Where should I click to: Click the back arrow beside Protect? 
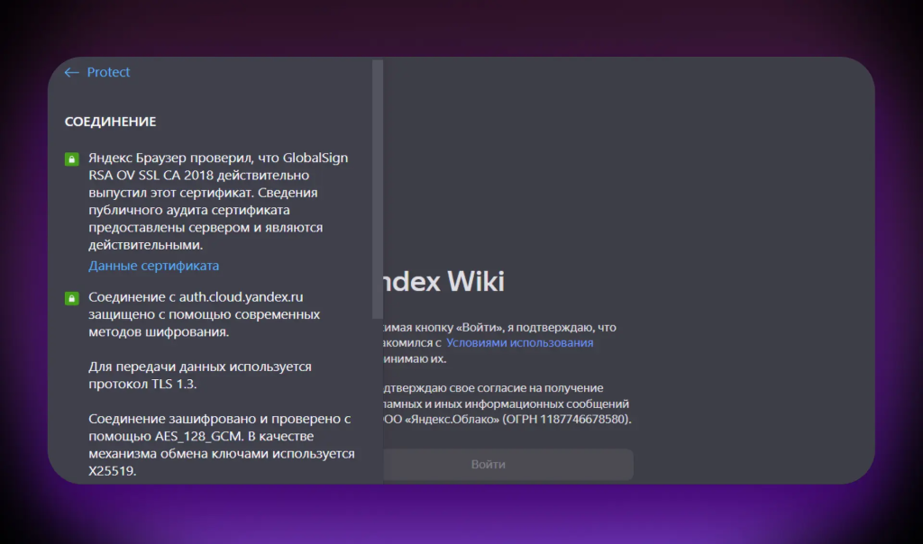click(72, 72)
